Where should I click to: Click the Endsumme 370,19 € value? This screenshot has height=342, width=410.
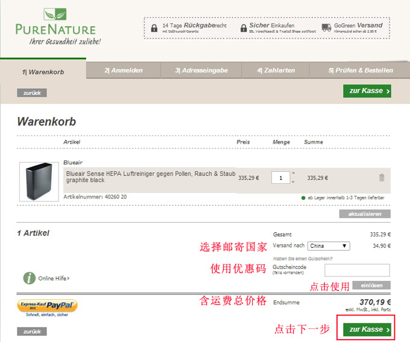pyautogui.click(x=375, y=302)
